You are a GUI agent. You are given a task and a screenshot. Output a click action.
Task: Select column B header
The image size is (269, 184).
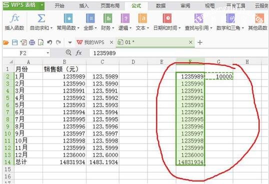pyautogui.click(x=64, y=61)
